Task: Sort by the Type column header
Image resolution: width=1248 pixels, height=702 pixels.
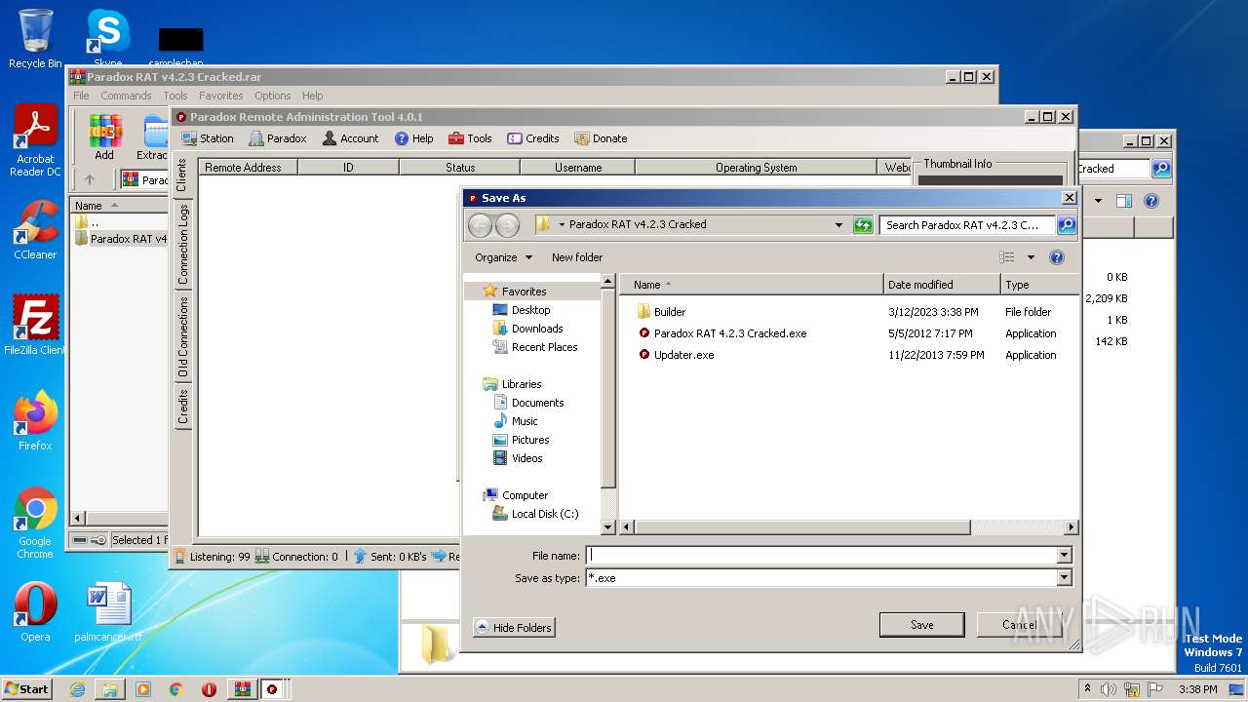Action: tap(1039, 285)
